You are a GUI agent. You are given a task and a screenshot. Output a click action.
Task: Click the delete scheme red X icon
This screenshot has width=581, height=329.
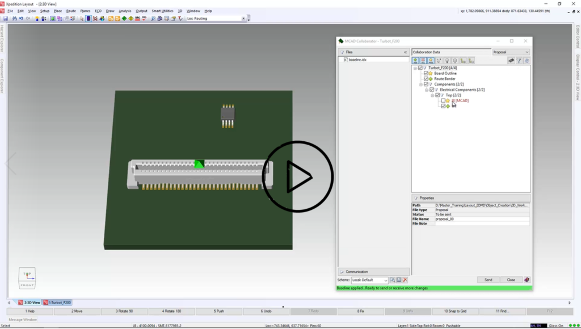coord(405,280)
